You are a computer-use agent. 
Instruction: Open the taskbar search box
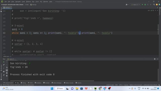[60, 88]
